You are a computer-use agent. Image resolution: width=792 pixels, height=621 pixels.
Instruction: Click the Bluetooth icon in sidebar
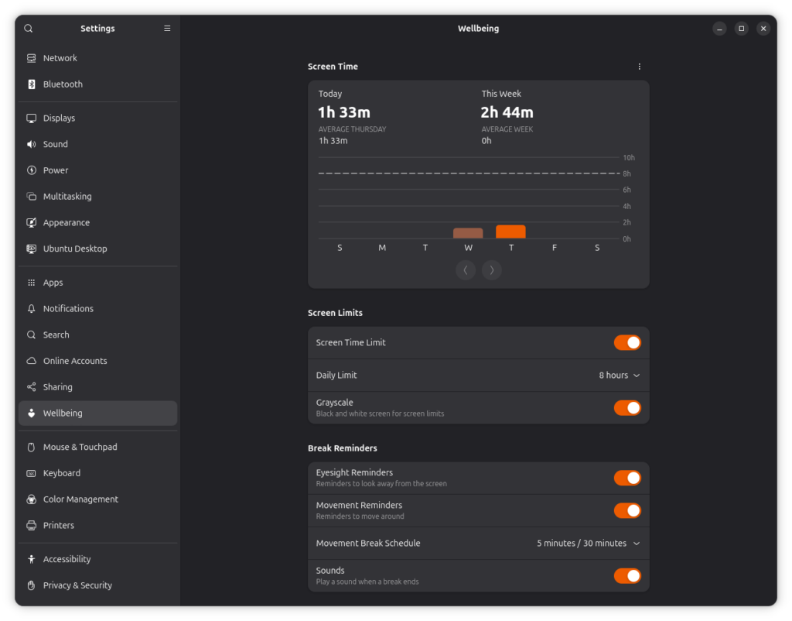point(31,84)
